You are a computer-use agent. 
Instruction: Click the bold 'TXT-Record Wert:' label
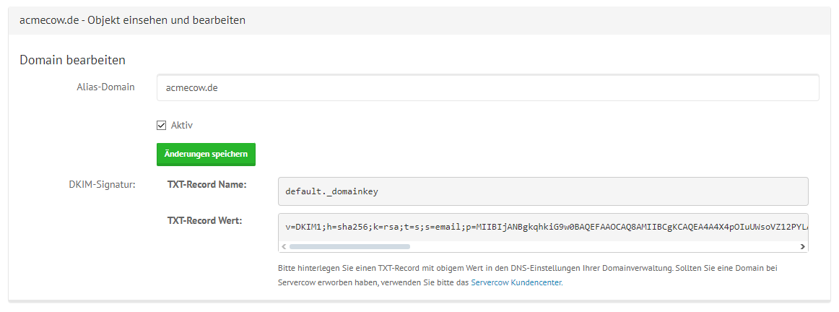click(x=204, y=220)
